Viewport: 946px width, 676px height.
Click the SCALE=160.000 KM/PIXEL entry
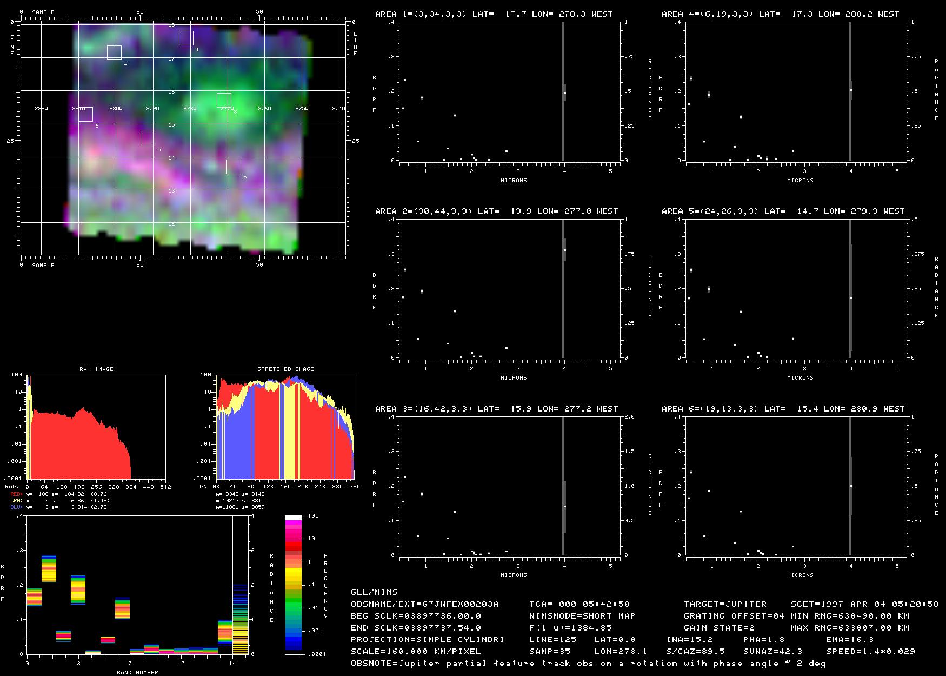point(416,651)
